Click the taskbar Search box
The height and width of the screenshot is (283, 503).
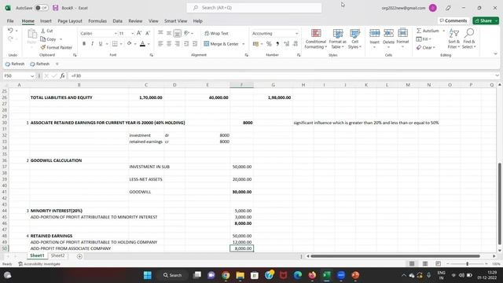pyautogui.click(x=173, y=275)
